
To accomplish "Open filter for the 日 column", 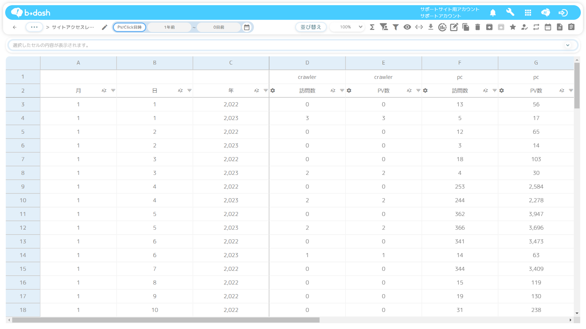I will coord(189,91).
